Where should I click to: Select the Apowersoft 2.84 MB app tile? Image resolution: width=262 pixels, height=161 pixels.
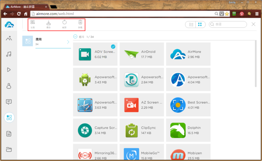click(142, 79)
